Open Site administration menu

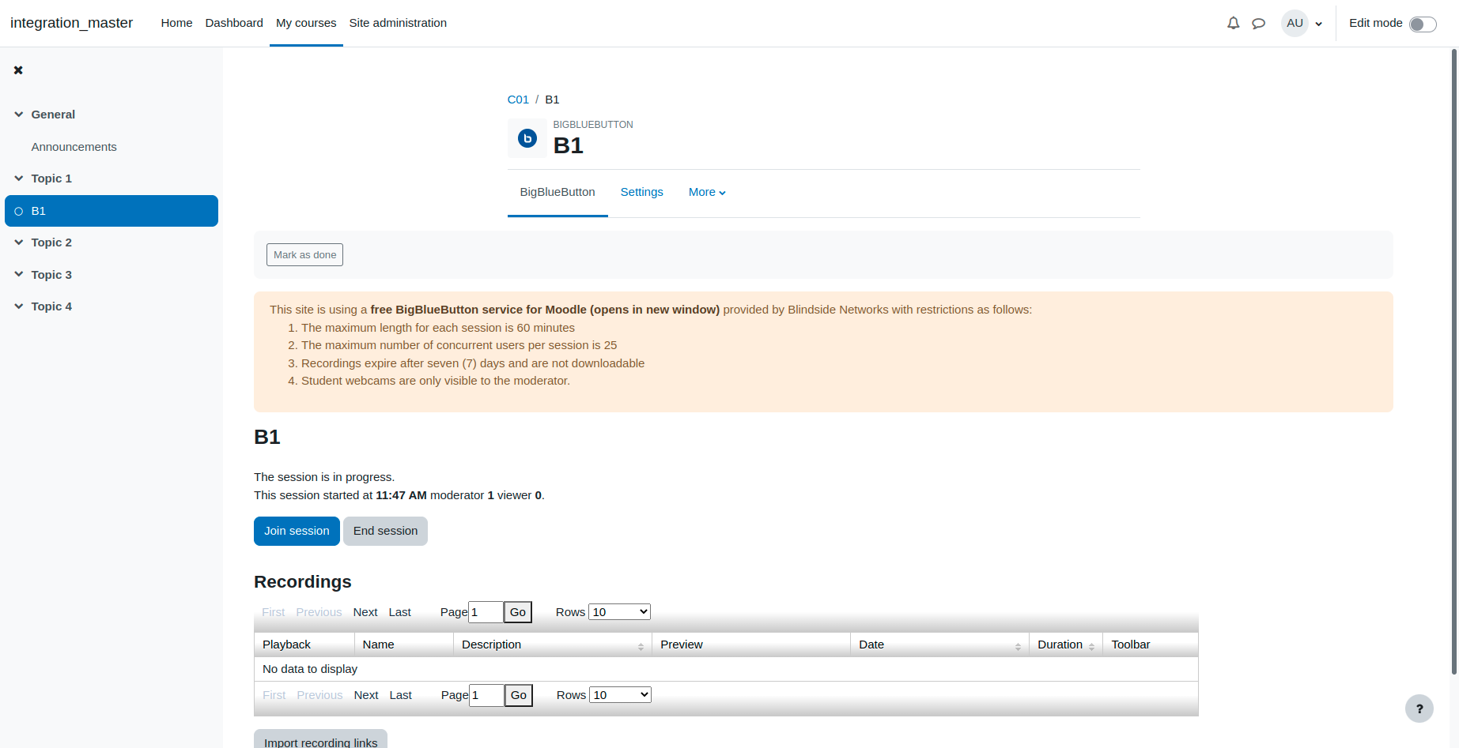pos(398,23)
